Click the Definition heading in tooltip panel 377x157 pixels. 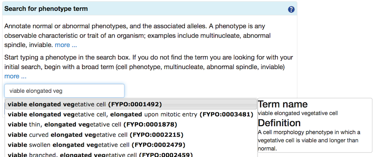[x=279, y=123]
